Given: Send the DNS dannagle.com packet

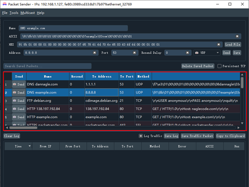Looking at the screenshot, I should [x=19, y=84].
